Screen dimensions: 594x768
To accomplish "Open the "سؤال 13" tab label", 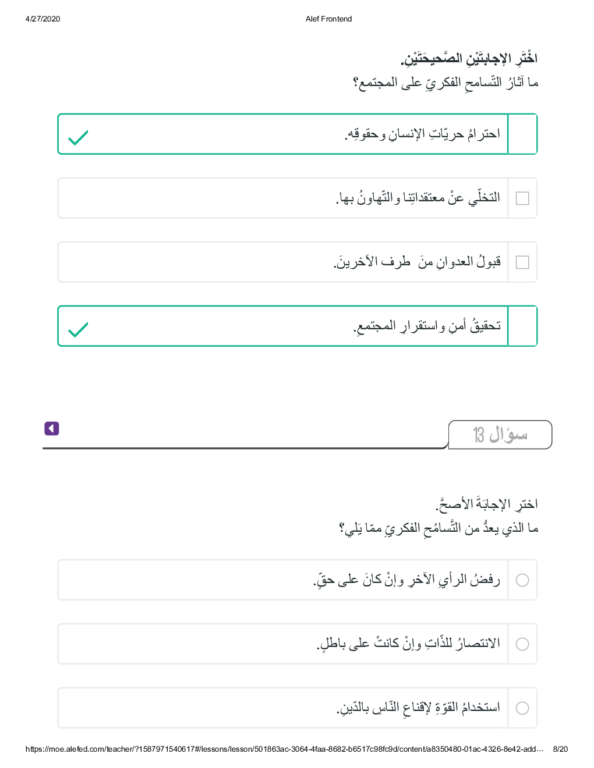I will (x=500, y=435).
